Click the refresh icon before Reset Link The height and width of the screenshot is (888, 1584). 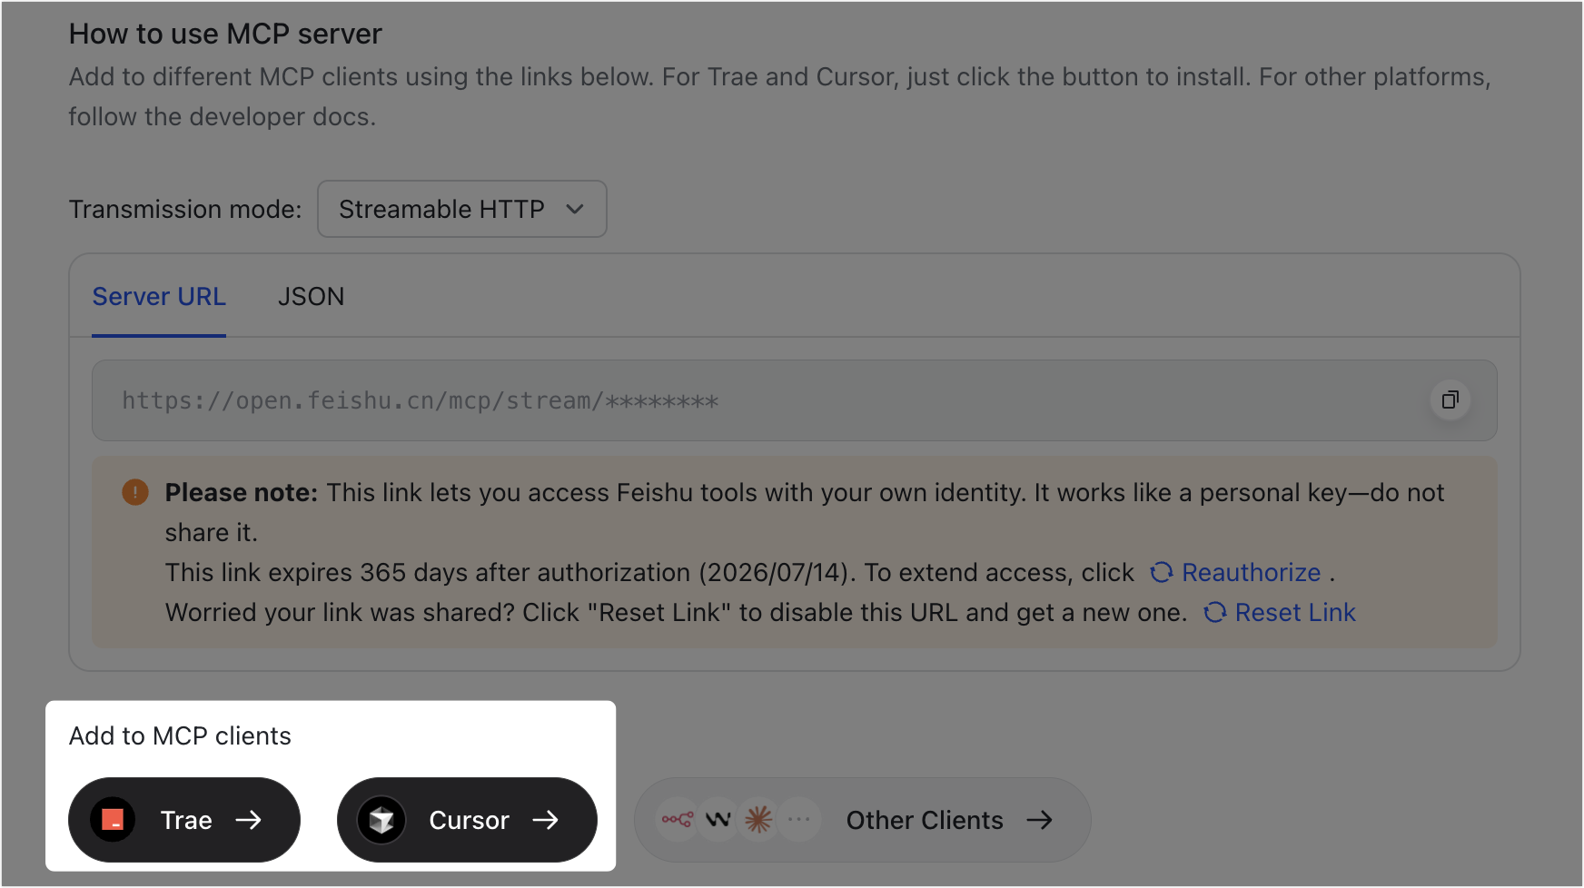[x=1214, y=613]
